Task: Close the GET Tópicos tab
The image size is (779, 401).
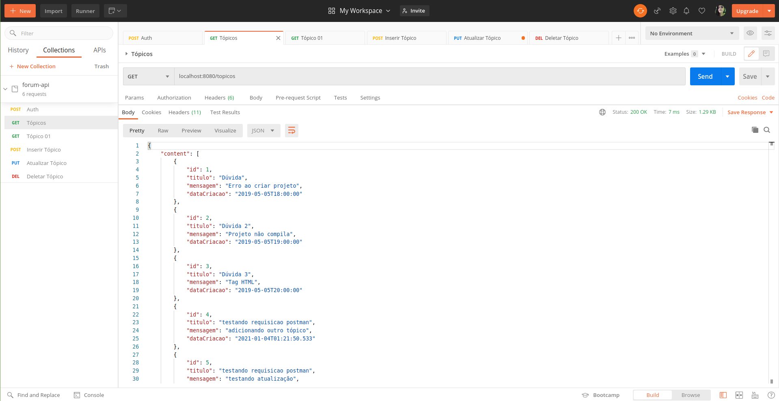Action: click(x=278, y=38)
